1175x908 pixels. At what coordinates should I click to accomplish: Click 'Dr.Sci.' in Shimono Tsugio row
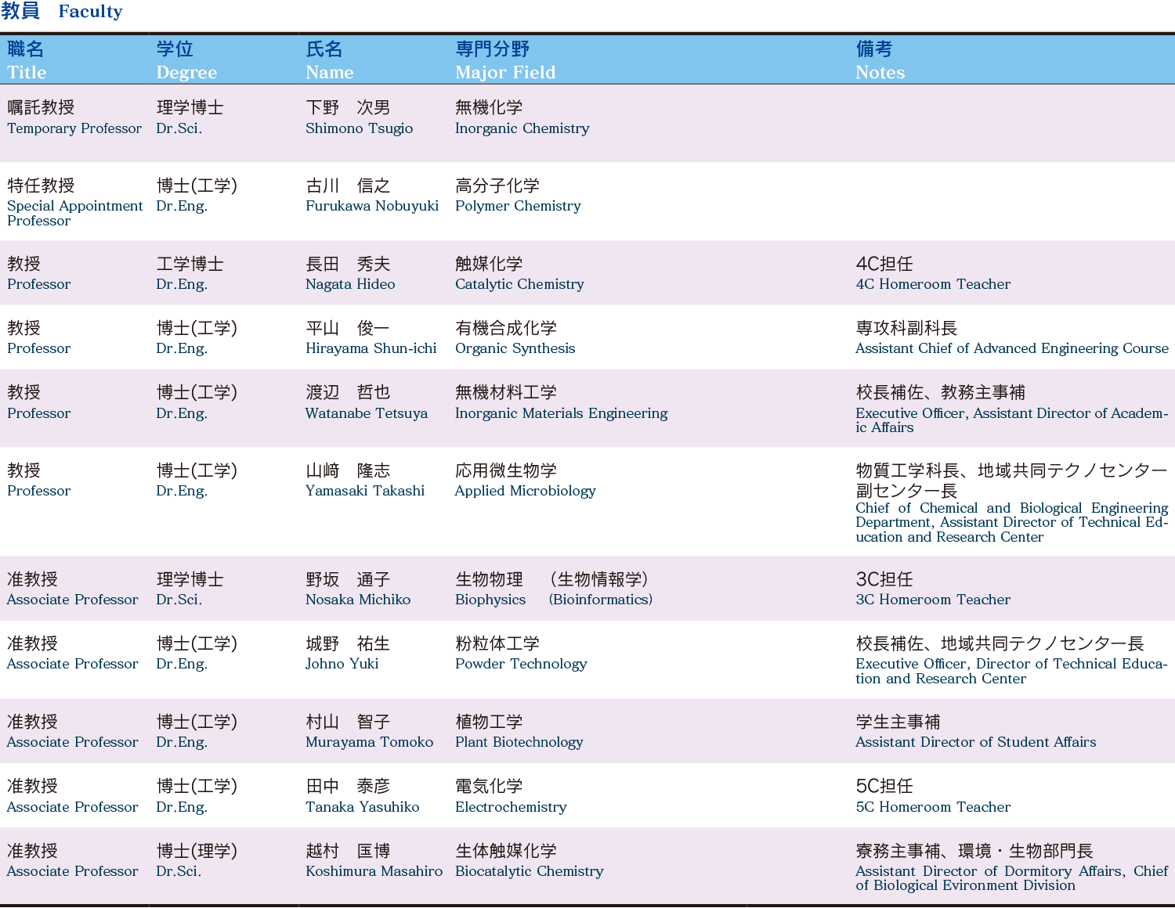[x=179, y=128]
